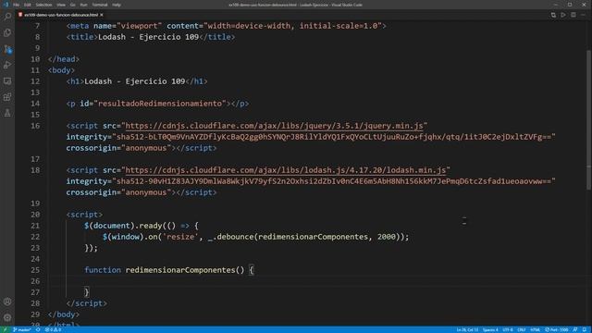The width and height of the screenshot is (592, 333).
Task: Click the title text 'Lodash - Ejercicio 109' on line 8
Action: [x=148, y=37]
